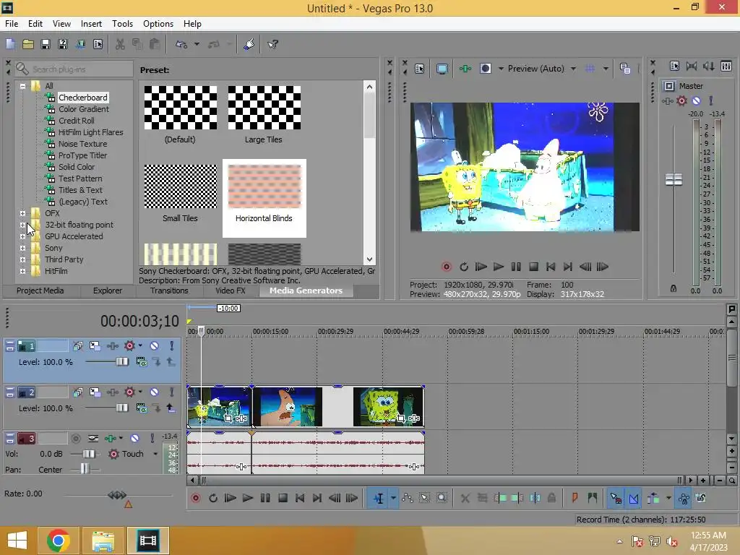Select Credit Roll generator in the tree
The width and height of the screenshot is (740, 555).
77,121
